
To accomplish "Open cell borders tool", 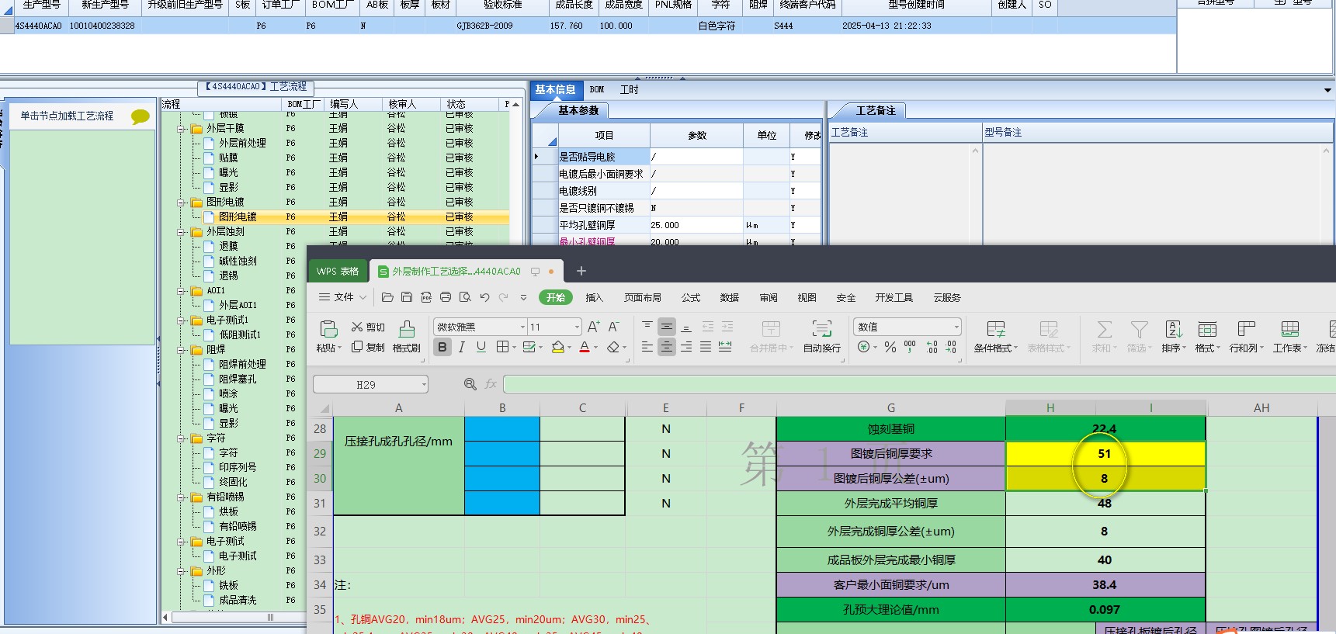I will tap(502, 347).
